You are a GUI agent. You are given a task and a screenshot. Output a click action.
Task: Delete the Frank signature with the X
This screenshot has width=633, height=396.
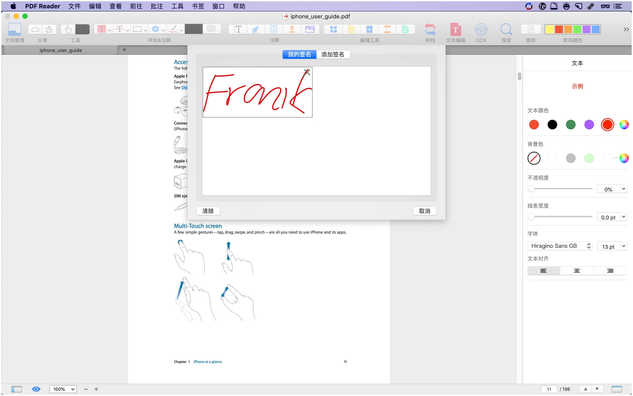pos(307,72)
